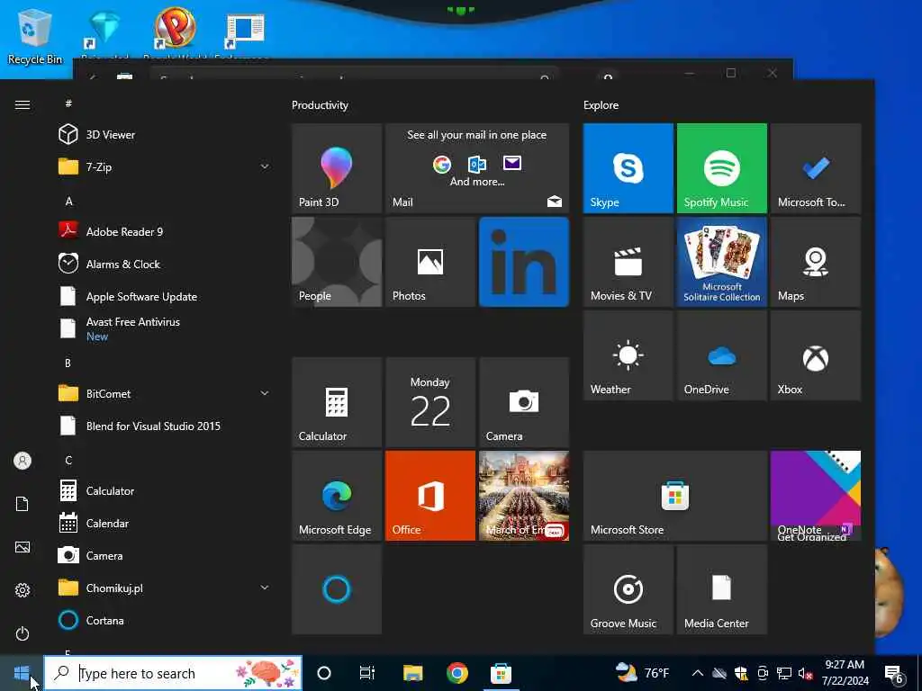Open Settings gear in the Start sidebar
Screen dimensions: 922x691
point(23,590)
